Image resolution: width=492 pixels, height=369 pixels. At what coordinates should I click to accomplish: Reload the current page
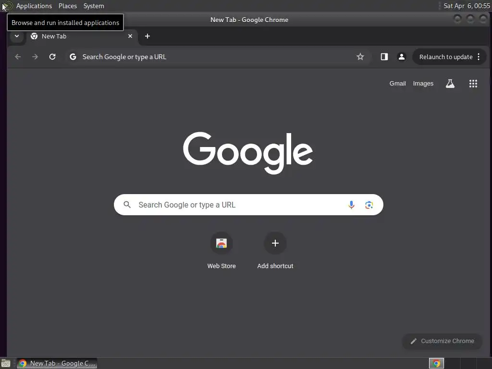[x=52, y=57]
